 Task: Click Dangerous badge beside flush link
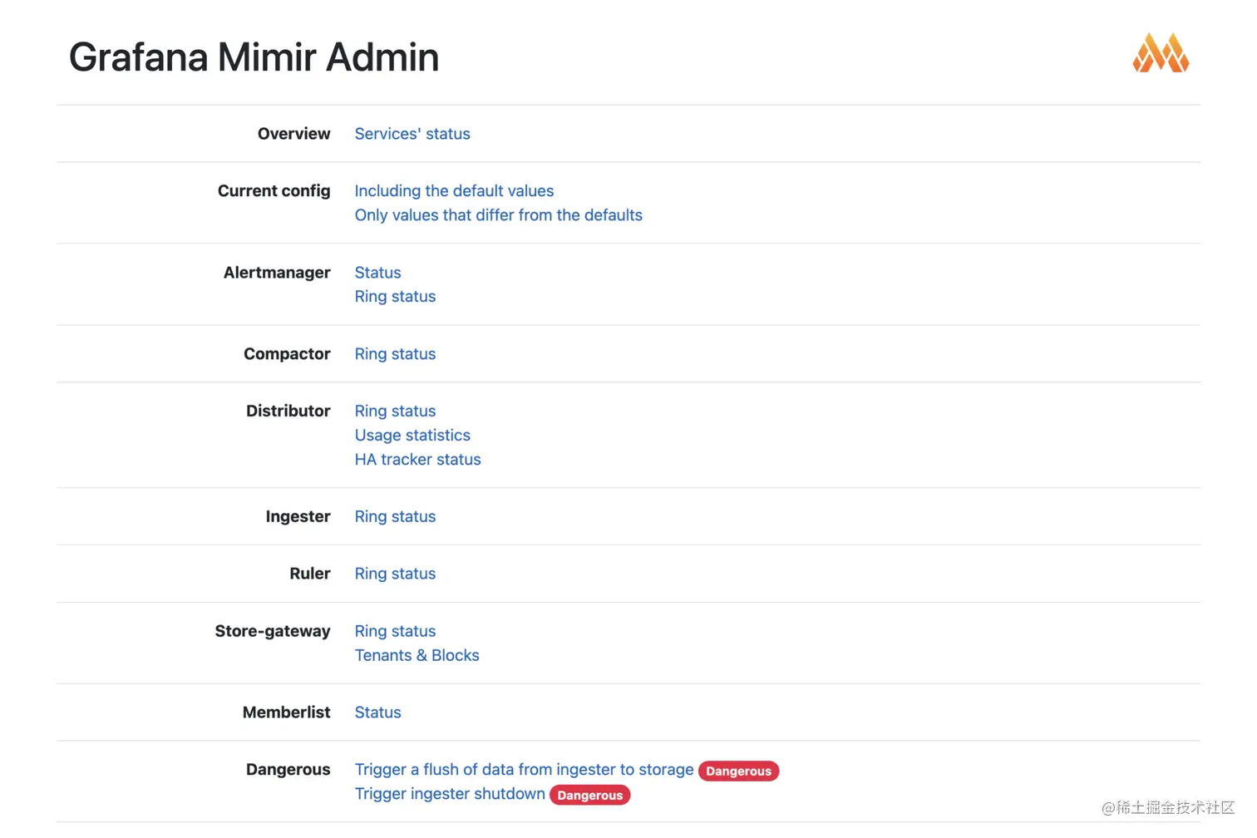[738, 771]
